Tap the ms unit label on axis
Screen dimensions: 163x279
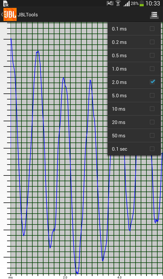pos(11,277)
